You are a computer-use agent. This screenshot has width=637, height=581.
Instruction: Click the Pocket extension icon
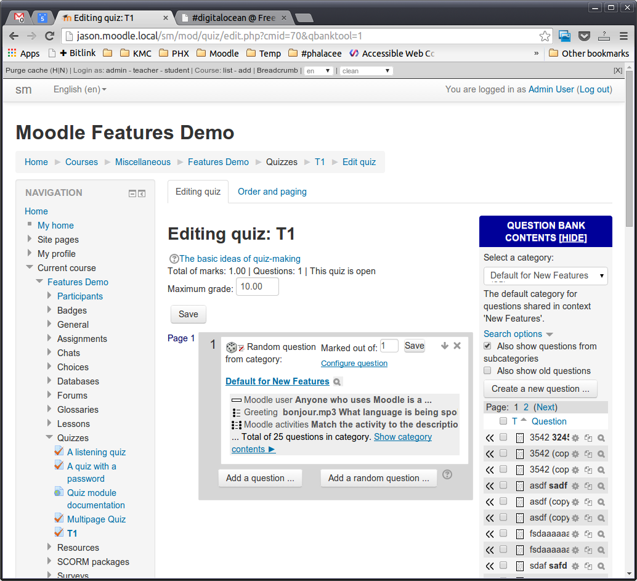[584, 36]
